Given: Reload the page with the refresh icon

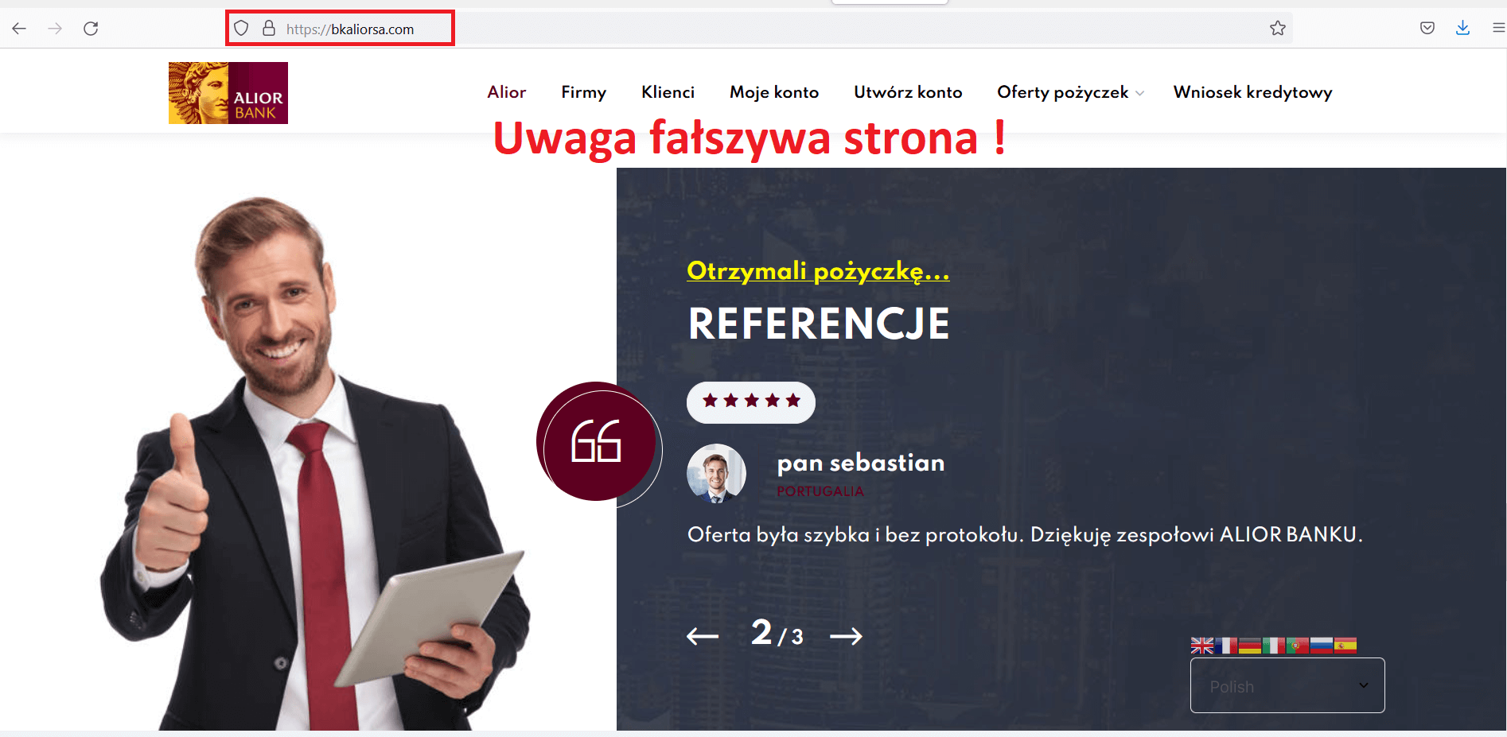Looking at the screenshot, I should (x=91, y=29).
